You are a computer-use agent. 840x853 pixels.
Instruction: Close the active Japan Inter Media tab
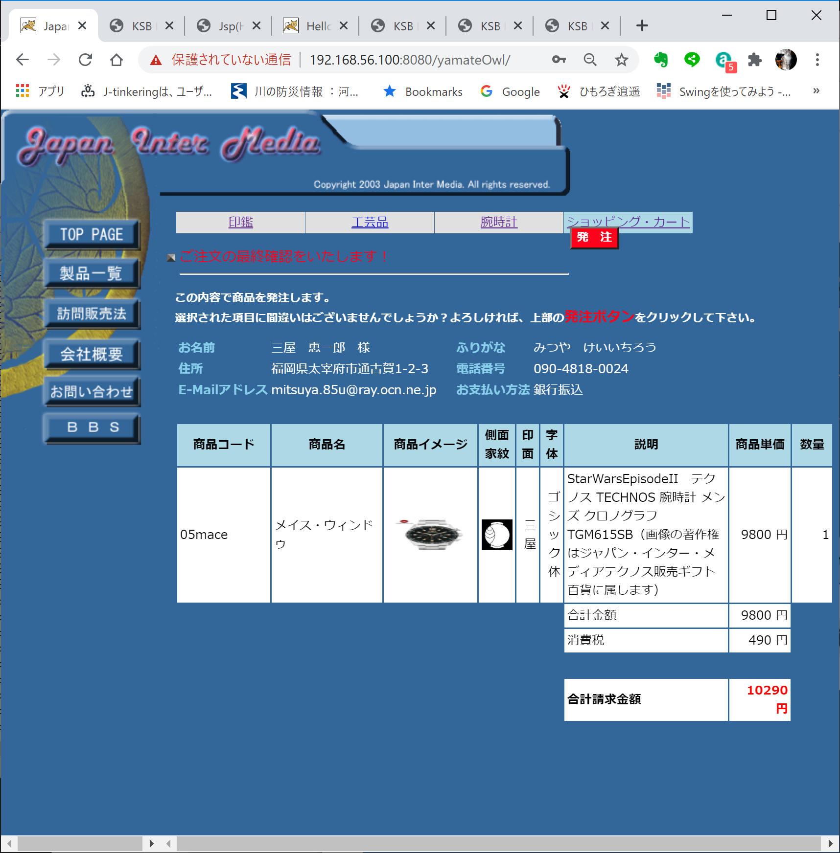(82, 25)
